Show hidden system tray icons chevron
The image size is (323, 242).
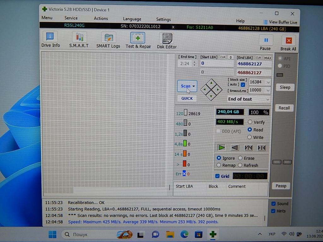pyautogui.click(x=260, y=234)
